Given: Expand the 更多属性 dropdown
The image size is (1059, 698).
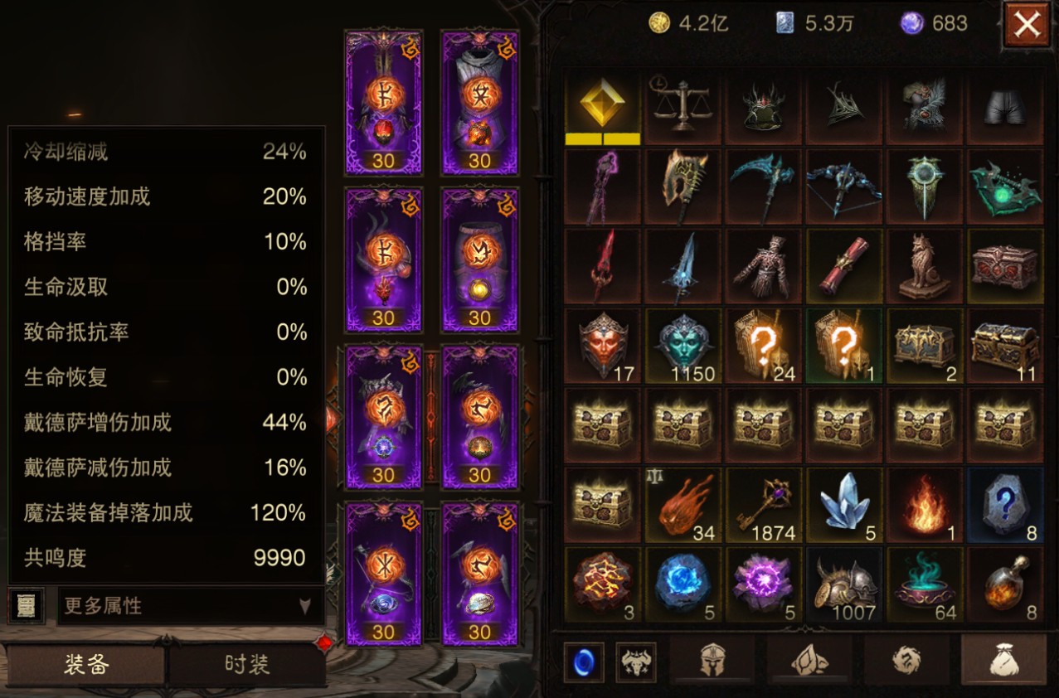Looking at the screenshot, I should point(190,606).
